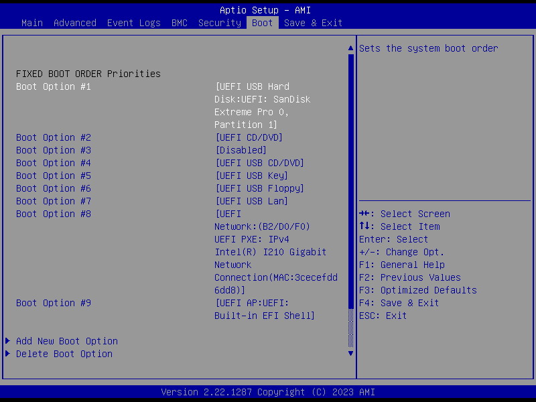Viewport: 536px width, 402px height.
Task: Select the Boot Option #8 label
Action: click(54, 214)
